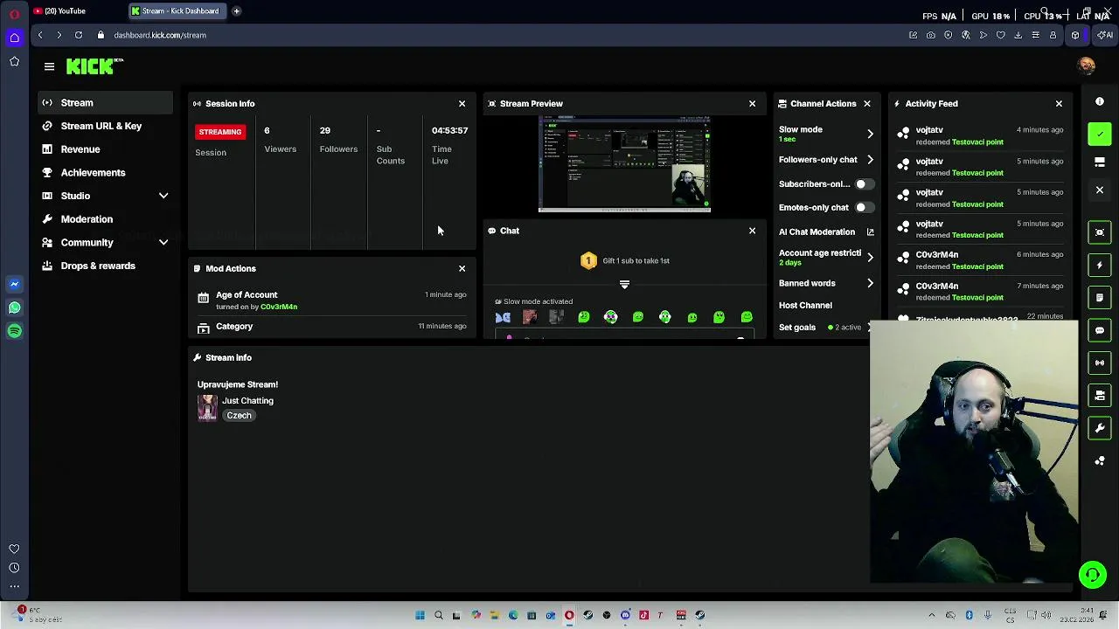This screenshot has width=1119, height=629.
Task: Open Drops & rewards page
Action: [105, 266]
